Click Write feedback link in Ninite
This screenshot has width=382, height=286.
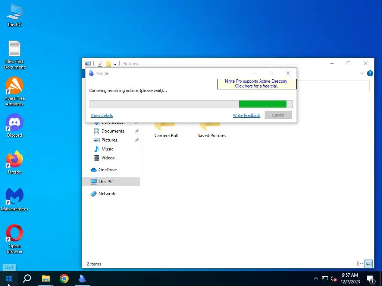(247, 115)
